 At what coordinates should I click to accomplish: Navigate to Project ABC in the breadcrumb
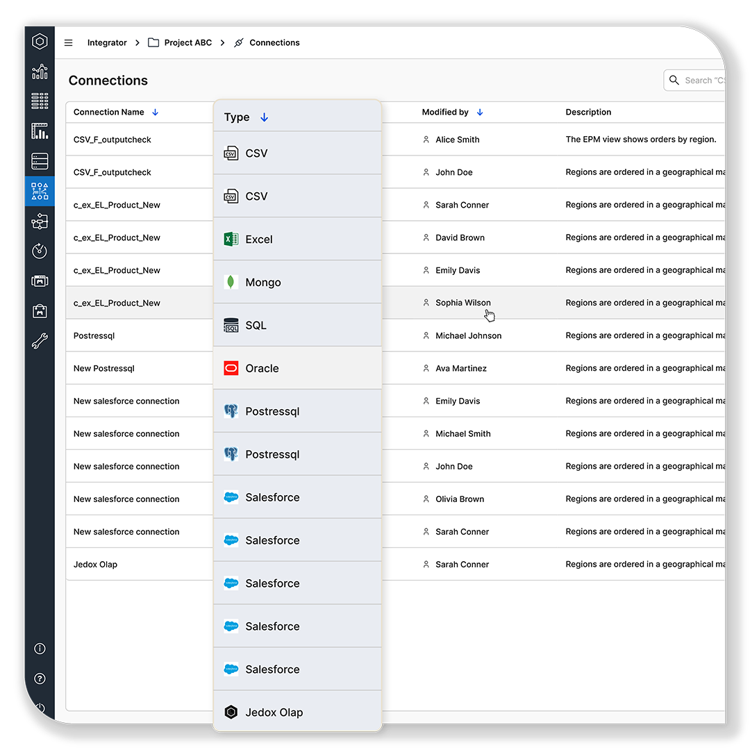point(187,42)
